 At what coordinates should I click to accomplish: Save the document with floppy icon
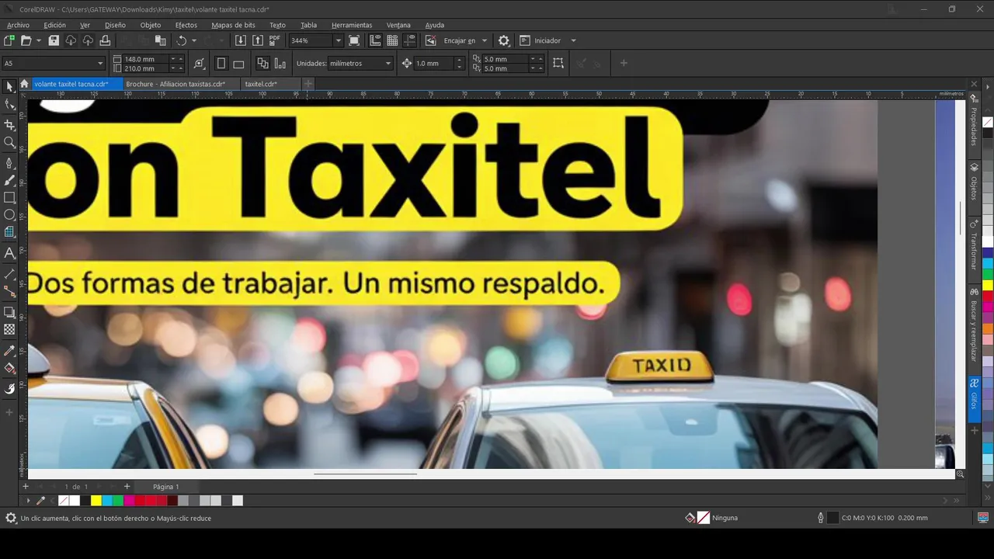tap(54, 40)
